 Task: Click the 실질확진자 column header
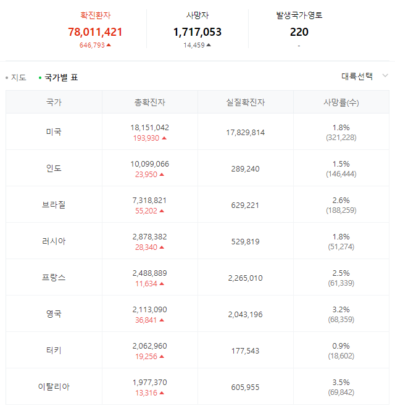[x=246, y=102]
